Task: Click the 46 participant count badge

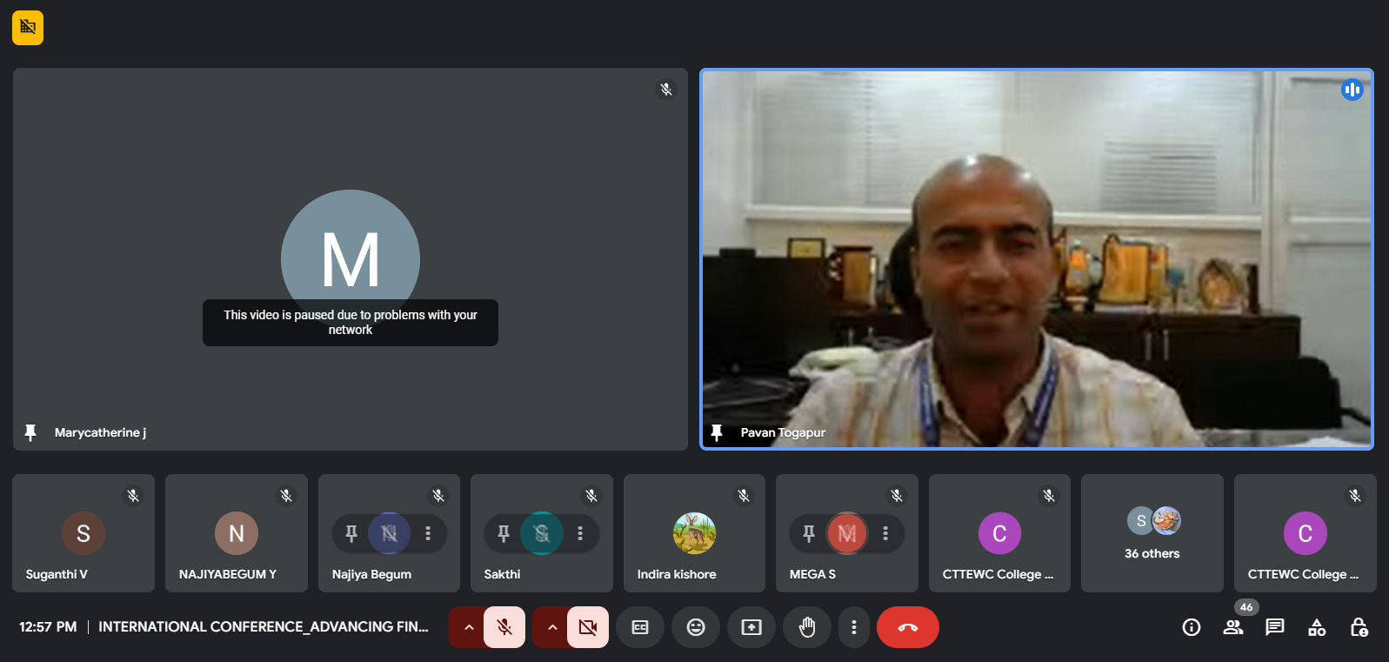Action: (x=1246, y=607)
